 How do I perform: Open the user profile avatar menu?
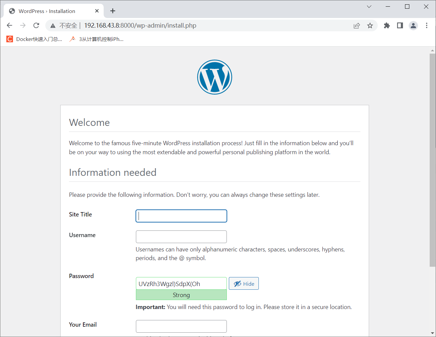pyautogui.click(x=413, y=26)
